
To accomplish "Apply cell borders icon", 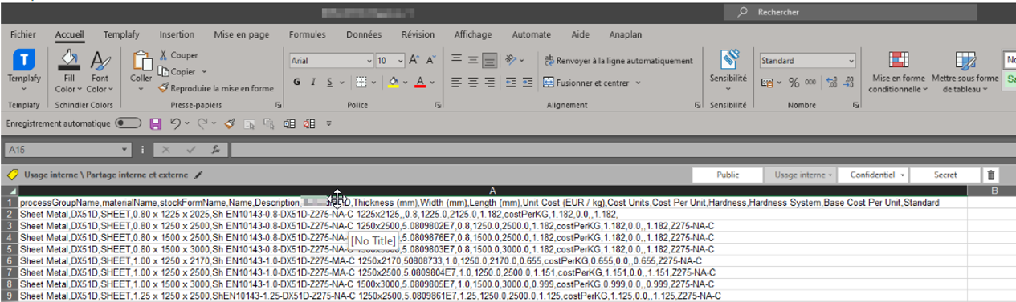I will [x=361, y=82].
